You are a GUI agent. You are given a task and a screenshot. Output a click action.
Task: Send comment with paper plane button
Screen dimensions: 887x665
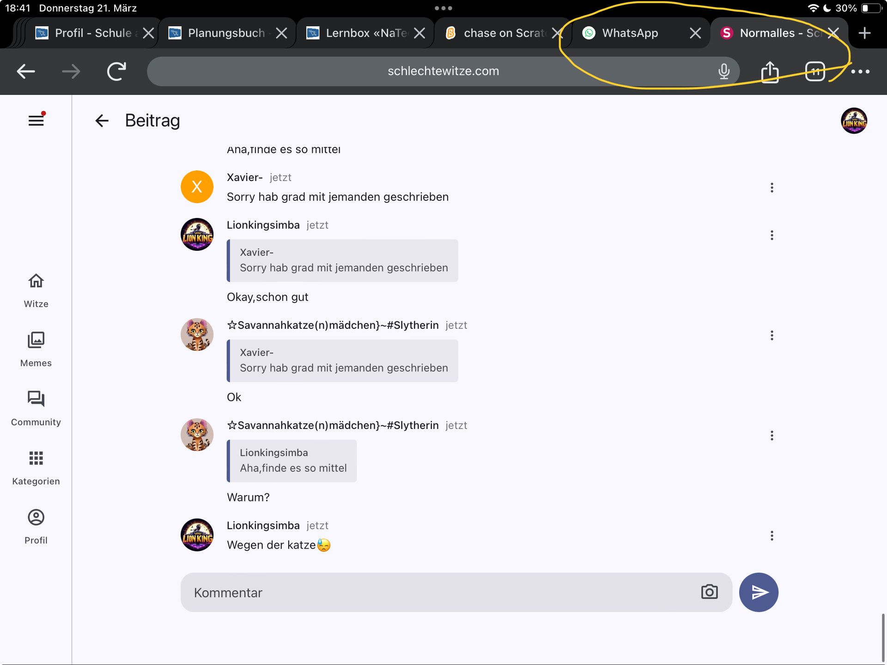click(x=759, y=592)
